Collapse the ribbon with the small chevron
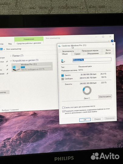The width and height of the screenshot is (123, 164). [x=109, y=41]
